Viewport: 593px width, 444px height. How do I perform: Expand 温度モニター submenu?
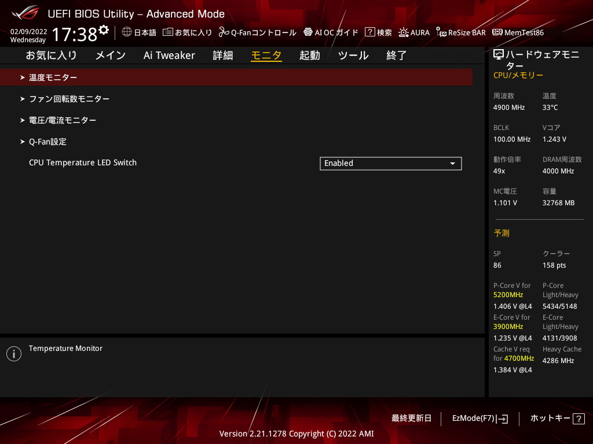point(236,77)
